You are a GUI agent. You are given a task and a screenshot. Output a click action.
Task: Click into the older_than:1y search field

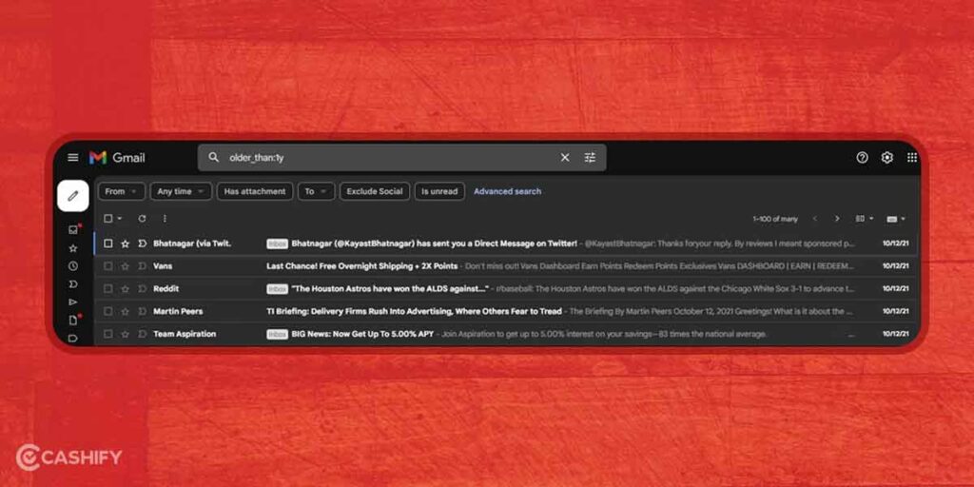click(x=388, y=158)
